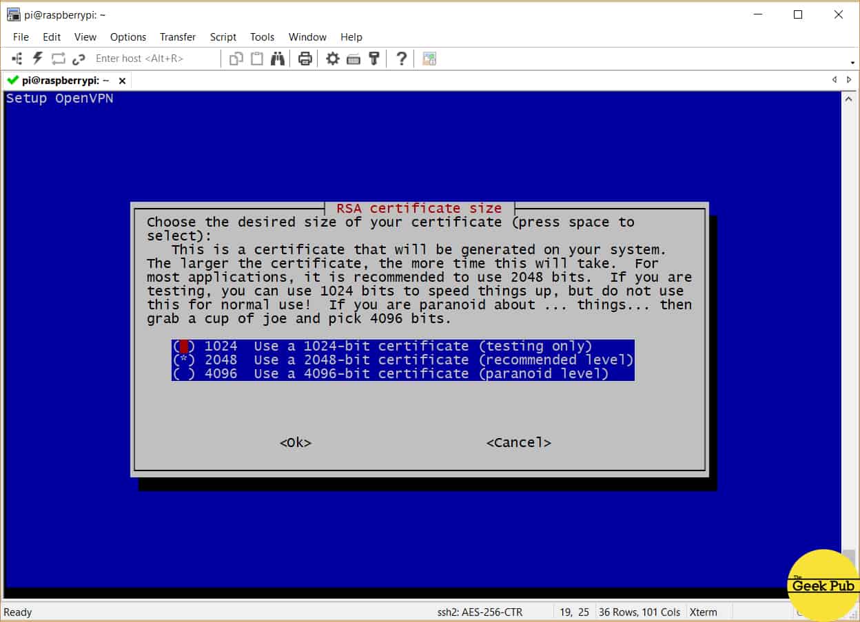
Task: Select the 2048-bit recommended certificate option
Action: [x=402, y=360]
